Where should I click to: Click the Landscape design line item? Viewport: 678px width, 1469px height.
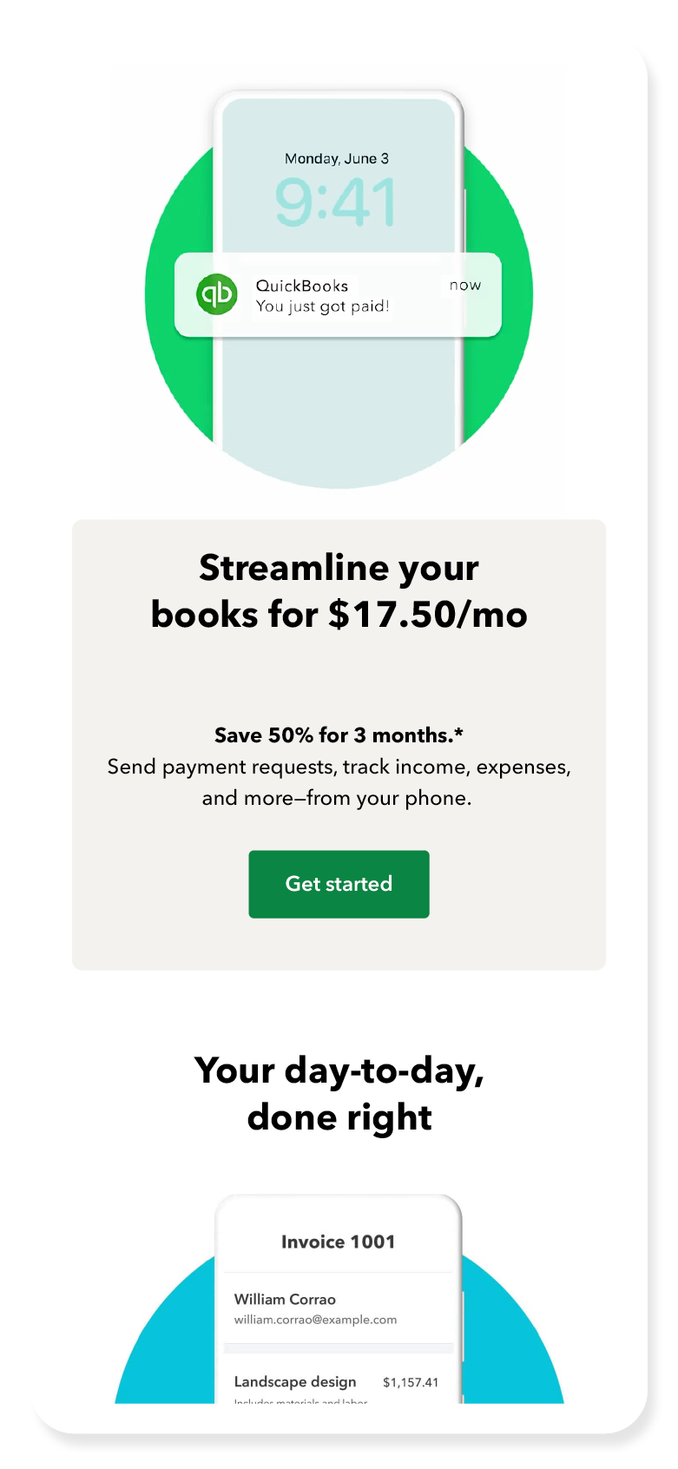click(x=295, y=1382)
